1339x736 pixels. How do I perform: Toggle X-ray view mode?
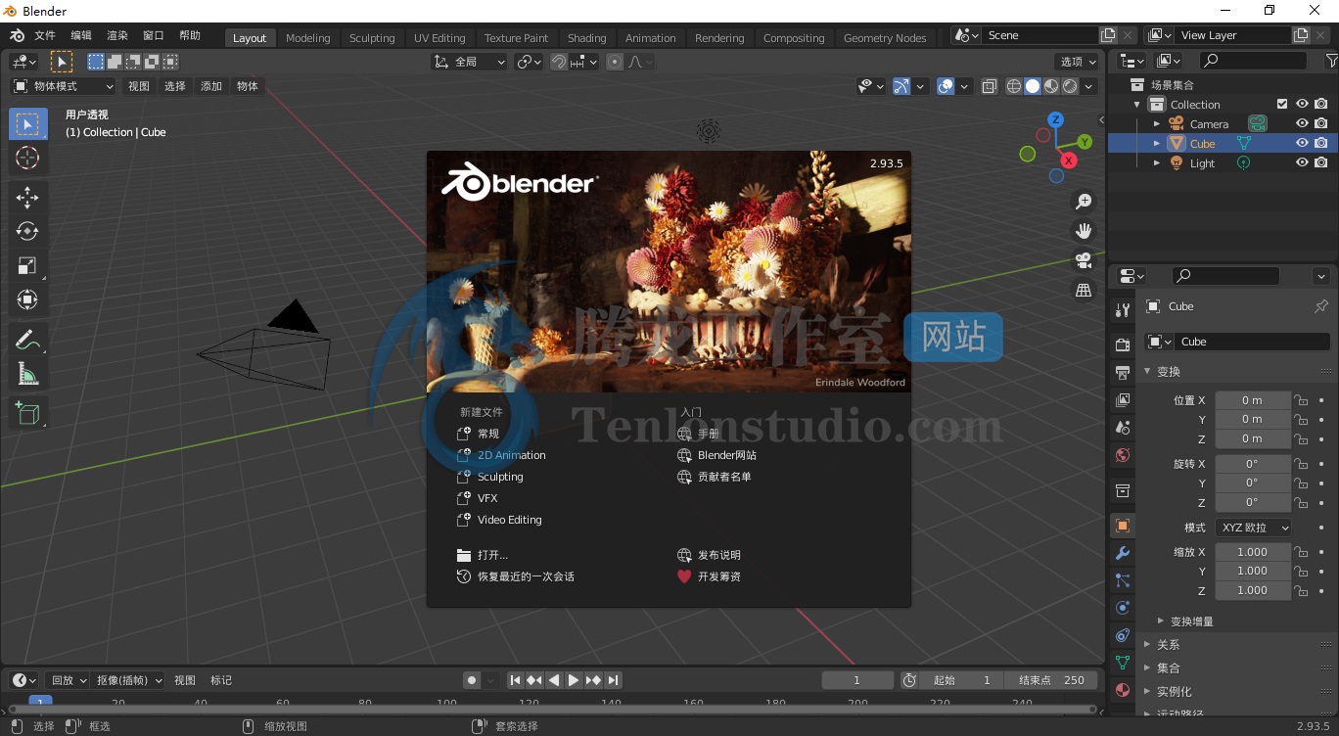coord(990,86)
